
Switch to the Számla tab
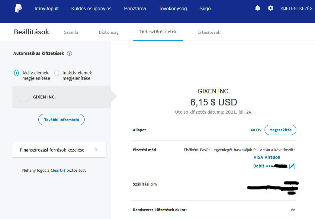tap(71, 32)
